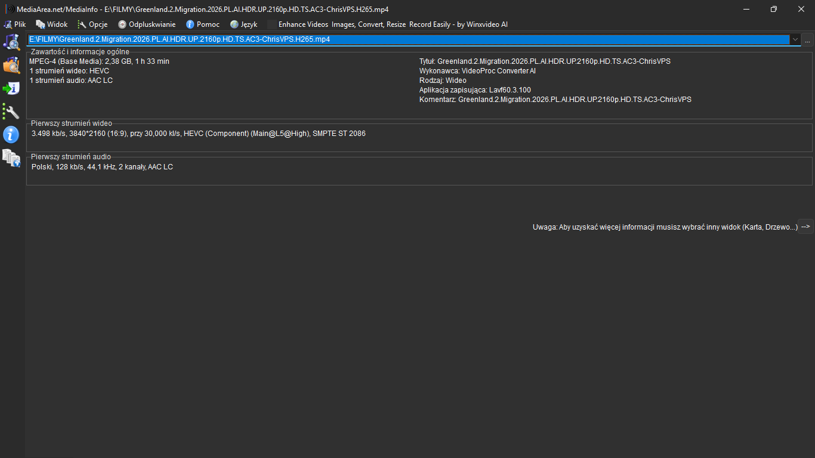Click the export icon with green arrow
Screen dimensions: 815x458
tap(12, 88)
